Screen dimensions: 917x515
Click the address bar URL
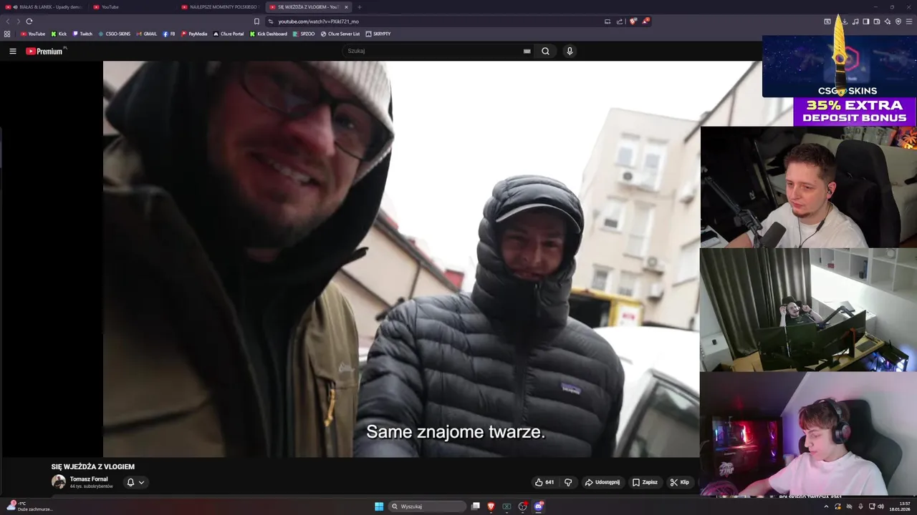318,21
